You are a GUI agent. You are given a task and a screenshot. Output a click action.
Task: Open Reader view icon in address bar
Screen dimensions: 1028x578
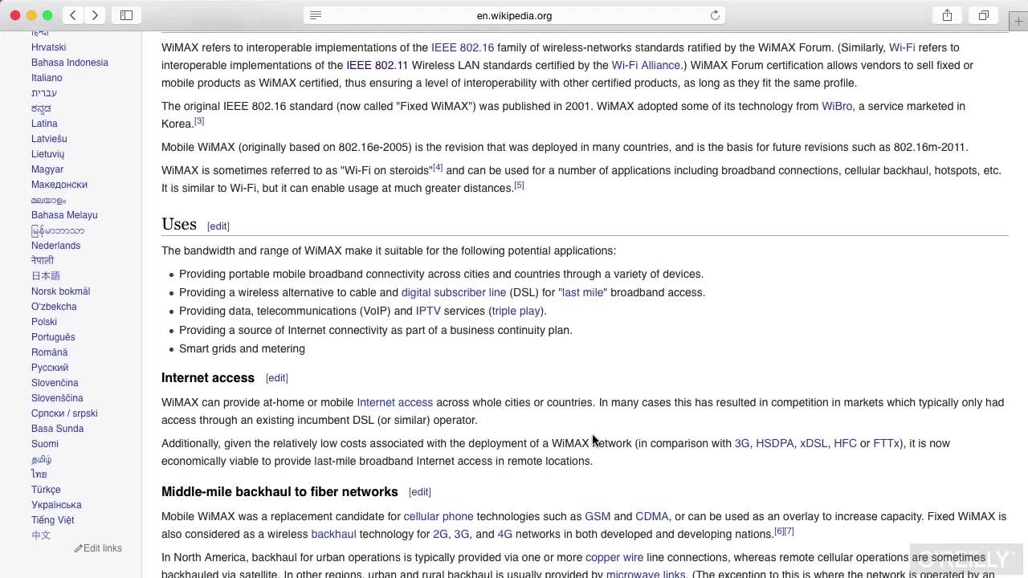coord(316,15)
